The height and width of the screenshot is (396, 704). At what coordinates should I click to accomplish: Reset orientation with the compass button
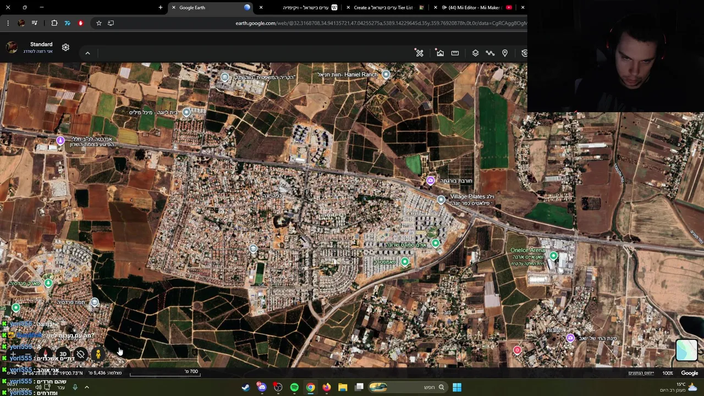pos(46,354)
